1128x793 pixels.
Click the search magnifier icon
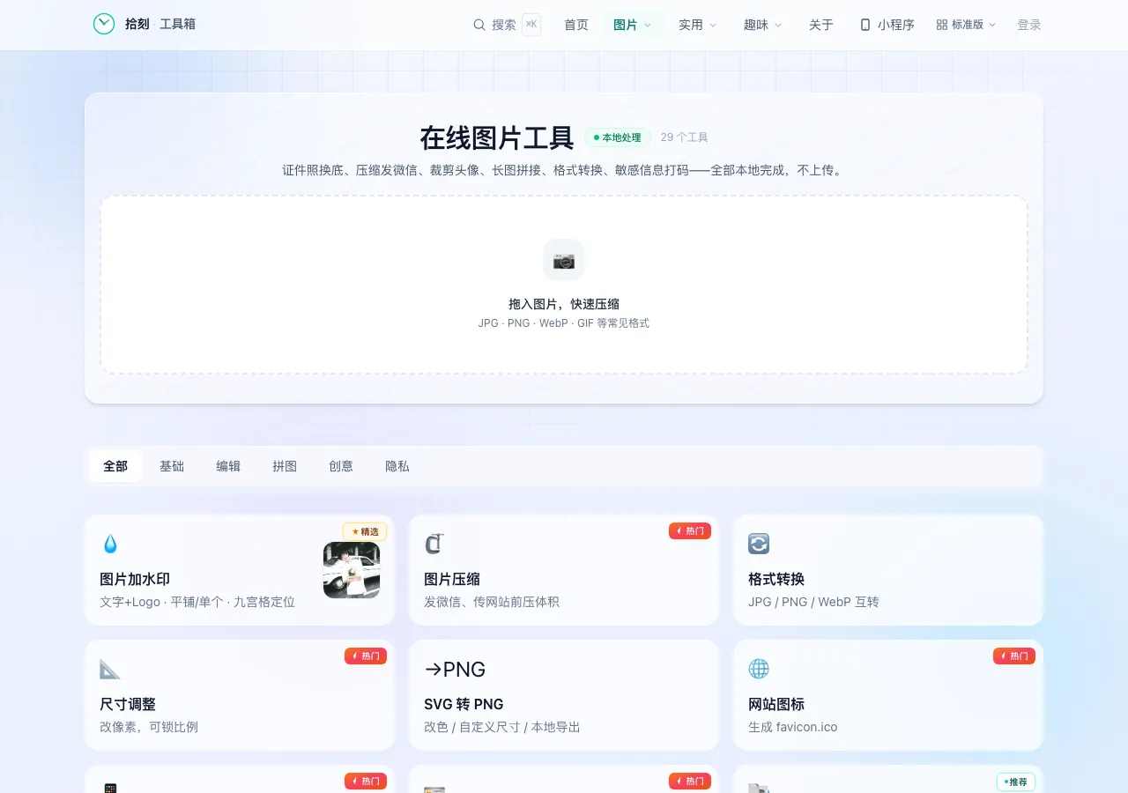click(x=479, y=25)
